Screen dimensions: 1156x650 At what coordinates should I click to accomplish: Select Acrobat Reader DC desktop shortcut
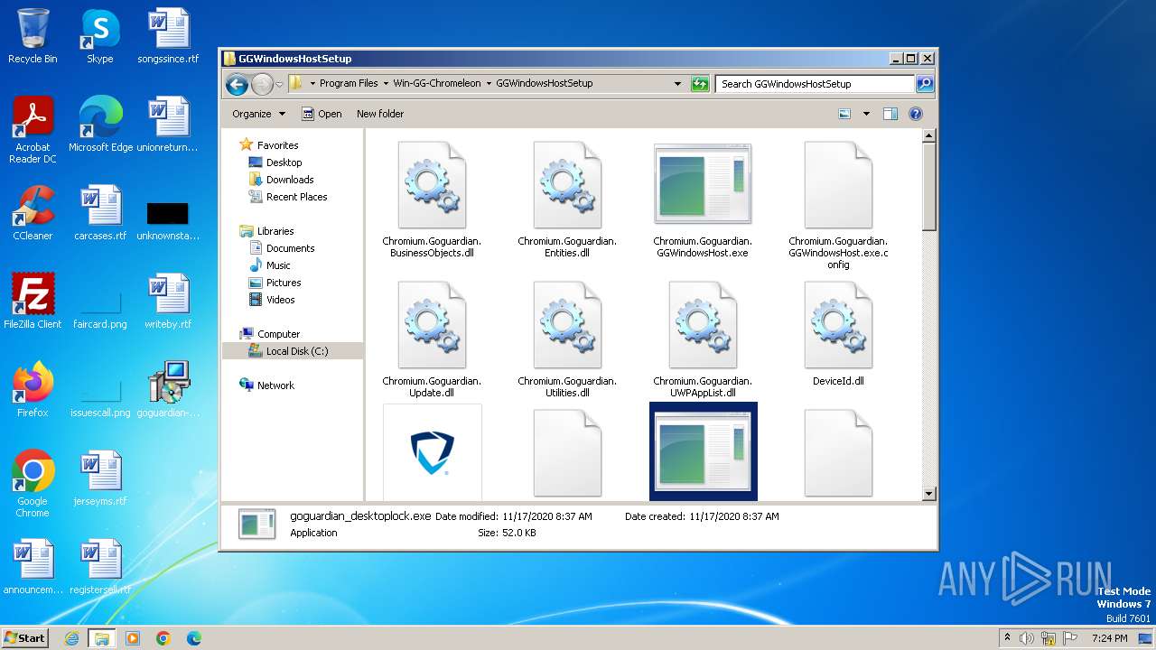[x=33, y=130]
